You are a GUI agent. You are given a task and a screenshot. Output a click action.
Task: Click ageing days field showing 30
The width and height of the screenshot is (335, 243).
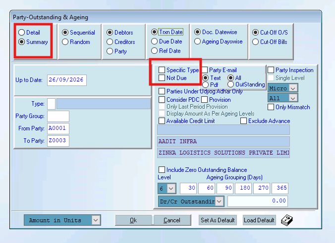[188, 188]
